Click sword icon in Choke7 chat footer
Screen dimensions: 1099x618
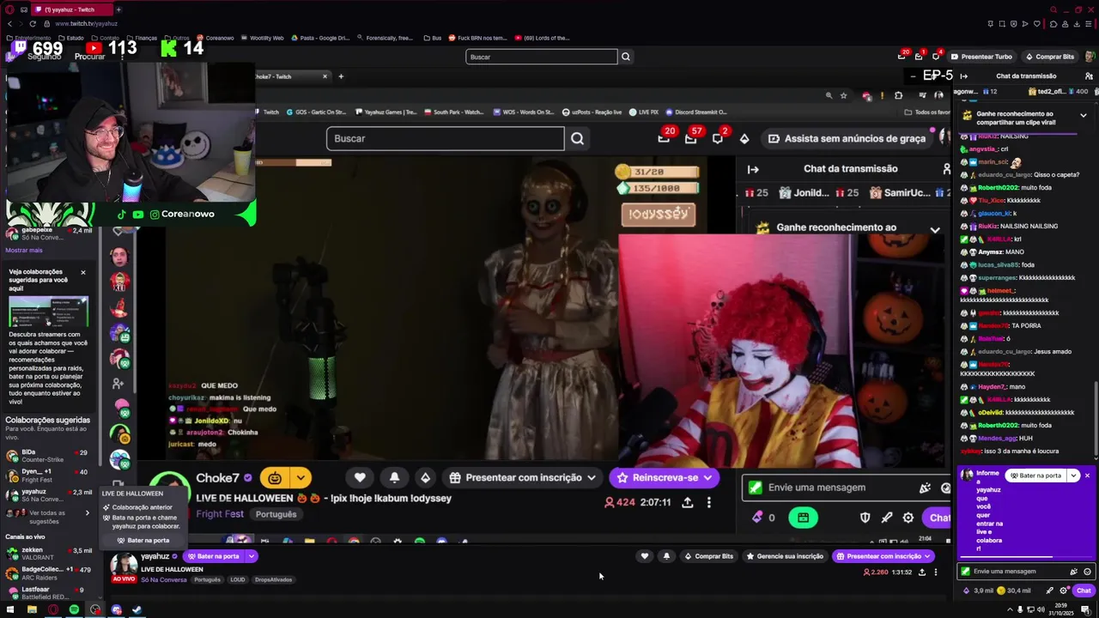(x=887, y=518)
